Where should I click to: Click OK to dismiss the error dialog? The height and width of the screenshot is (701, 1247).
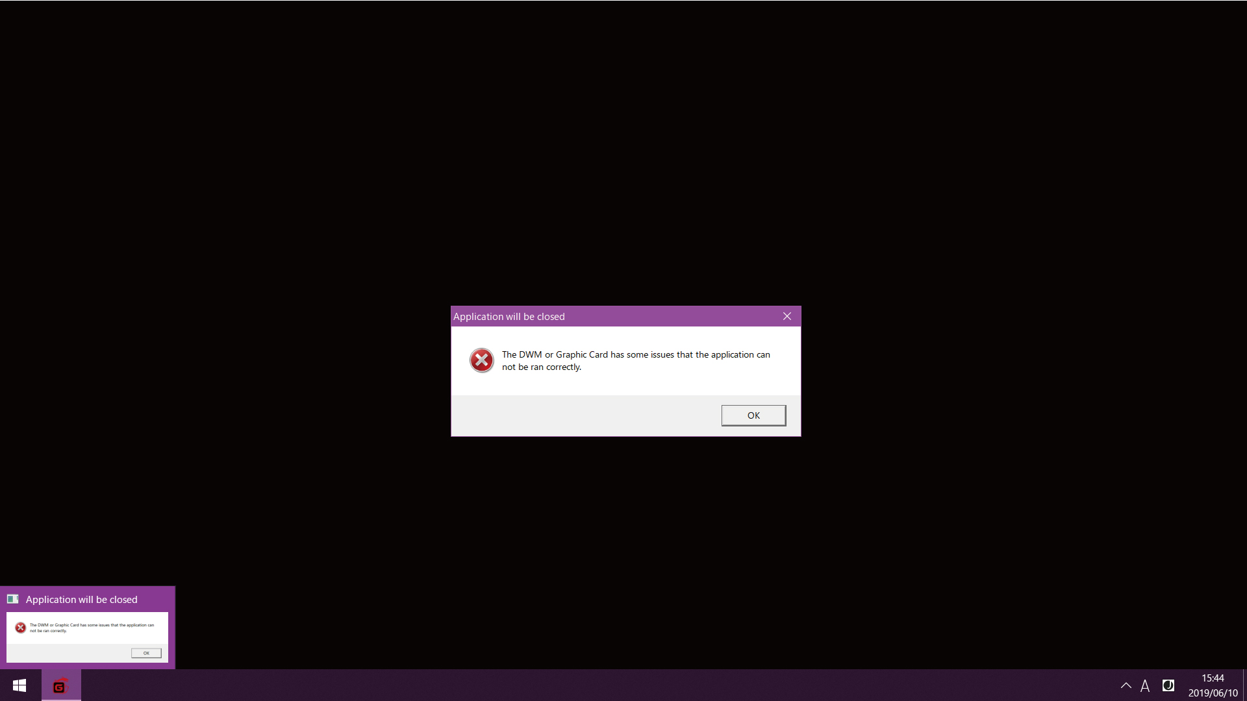coord(753,415)
